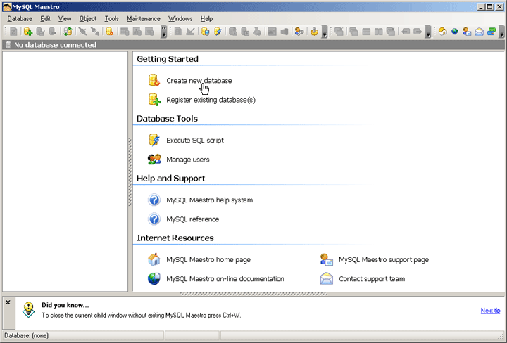Click the Manage users toolbar icon with key
Screen dimensions: 507x343
click(x=299, y=32)
